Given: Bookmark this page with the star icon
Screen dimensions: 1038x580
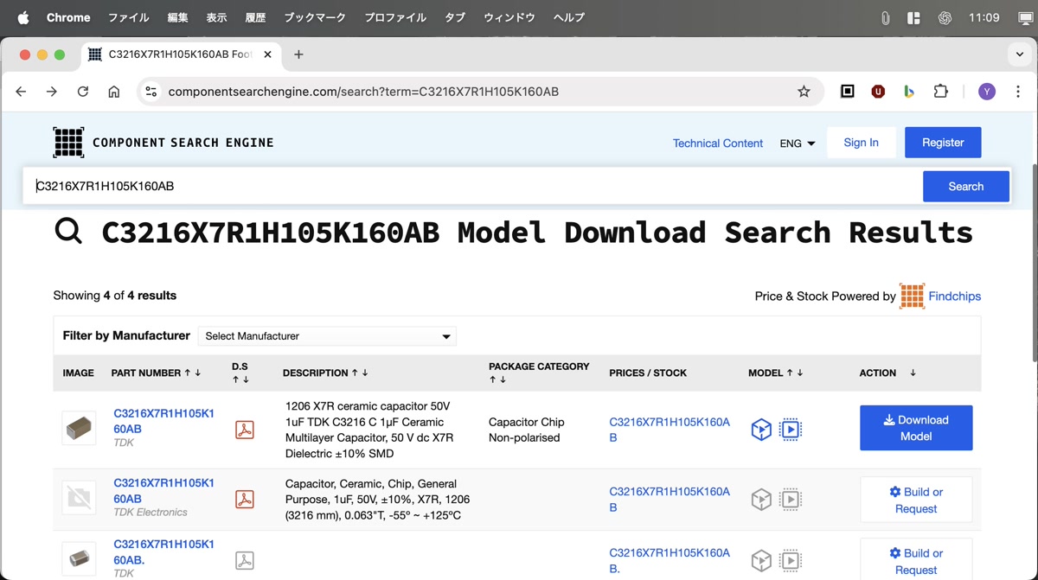Looking at the screenshot, I should click(804, 92).
